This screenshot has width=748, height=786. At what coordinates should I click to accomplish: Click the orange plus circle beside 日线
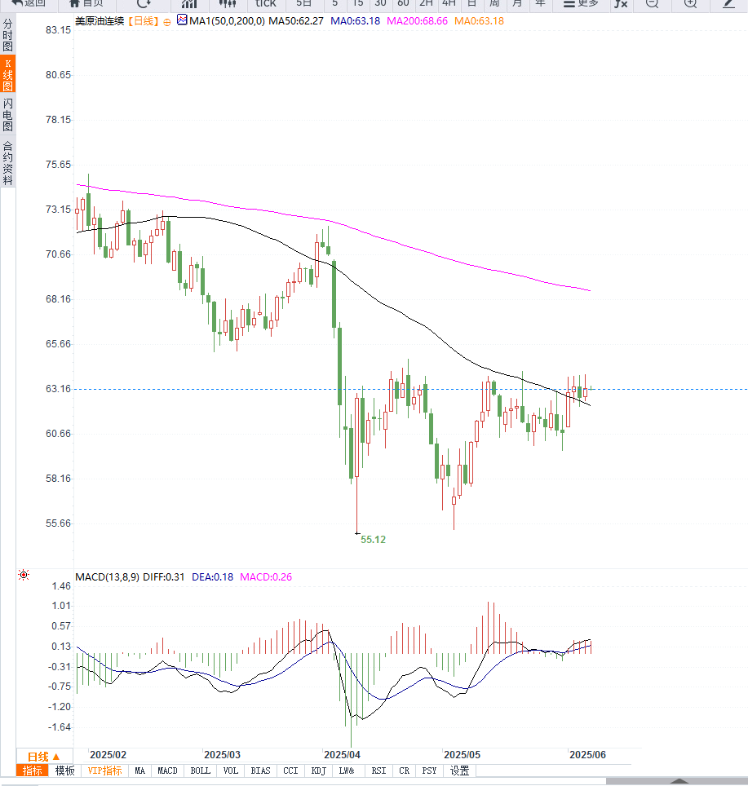(167, 20)
